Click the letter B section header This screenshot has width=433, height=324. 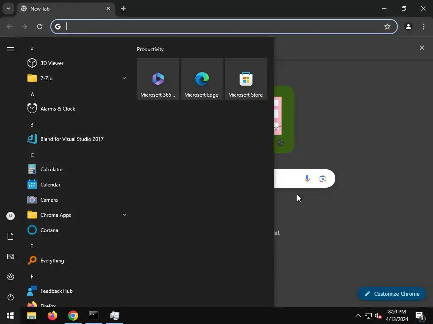32,124
